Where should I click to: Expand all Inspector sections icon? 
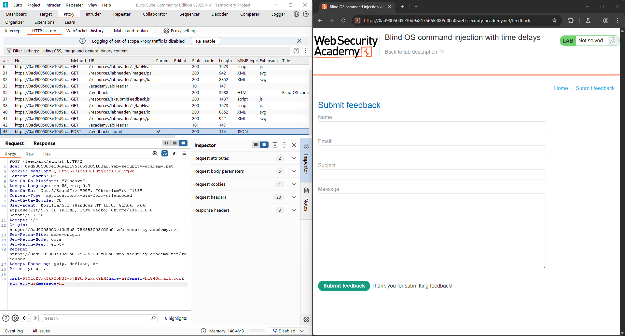[275, 145]
